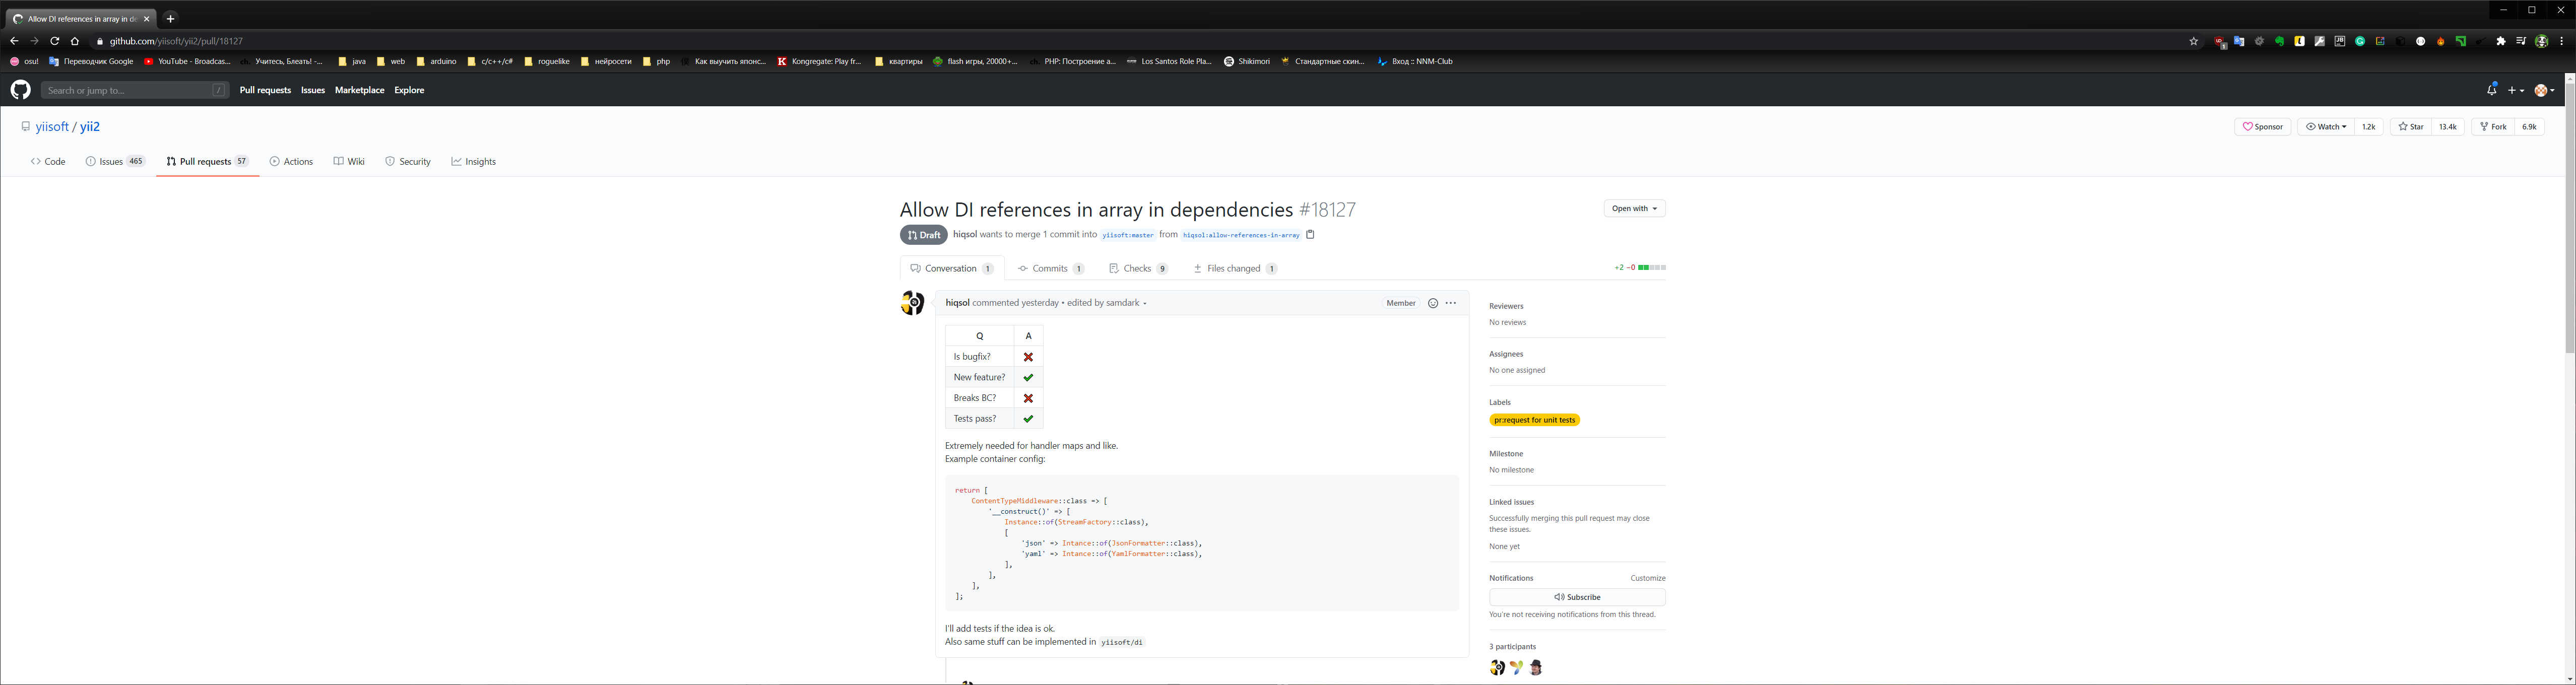Open the php bookmarks folder

656,61
